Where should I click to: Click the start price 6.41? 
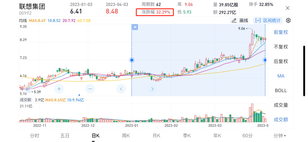(76, 11)
